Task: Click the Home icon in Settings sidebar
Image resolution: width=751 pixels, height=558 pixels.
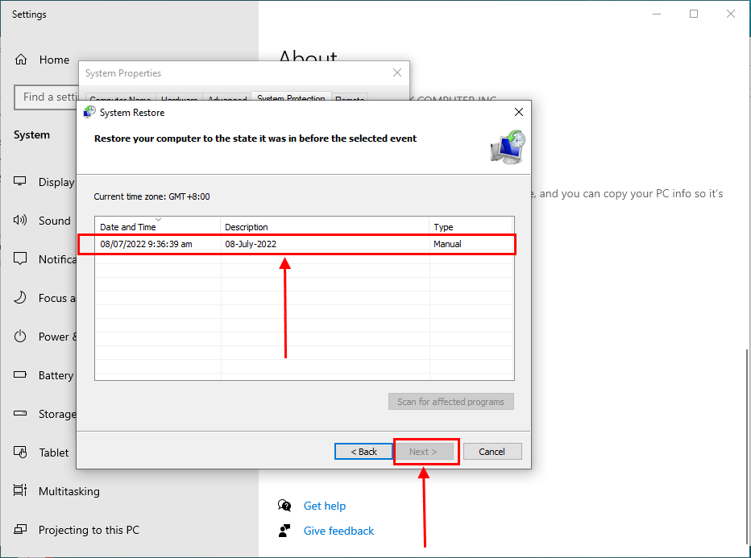Action: (x=21, y=60)
